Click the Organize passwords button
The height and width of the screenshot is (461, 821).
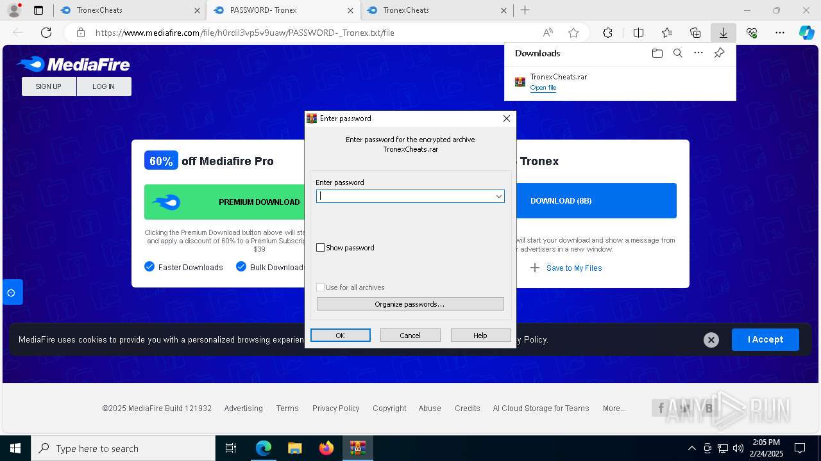click(x=410, y=304)
